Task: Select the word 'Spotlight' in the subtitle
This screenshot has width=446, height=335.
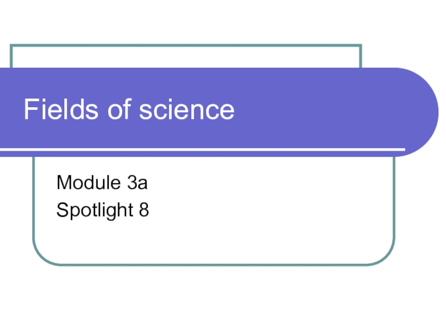Action: pos(95,210)
